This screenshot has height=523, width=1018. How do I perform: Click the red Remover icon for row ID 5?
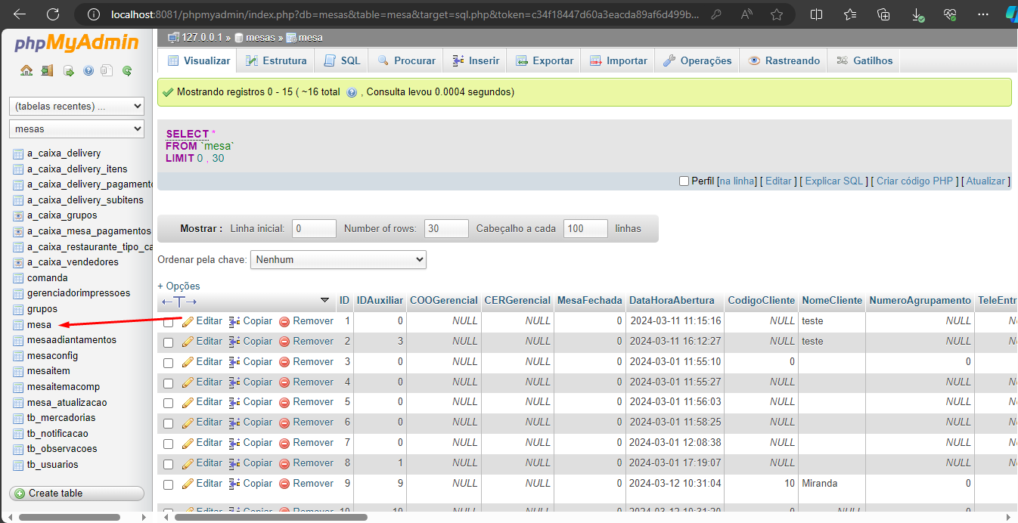point(284,403)
